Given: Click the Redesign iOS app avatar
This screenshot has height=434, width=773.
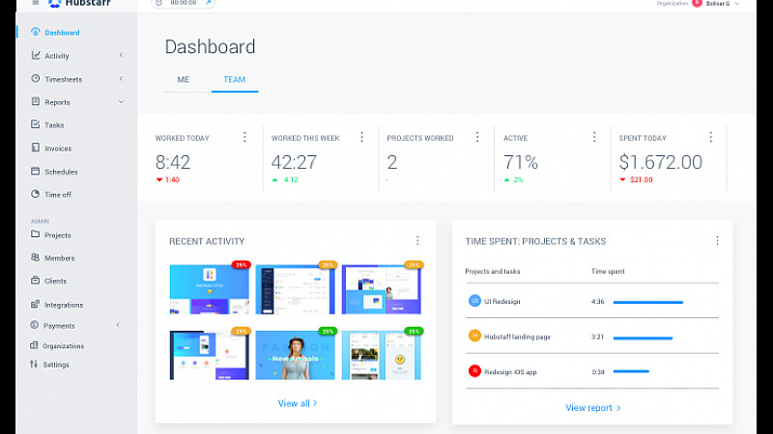Looking at the screenshot, I should (474, 371).
